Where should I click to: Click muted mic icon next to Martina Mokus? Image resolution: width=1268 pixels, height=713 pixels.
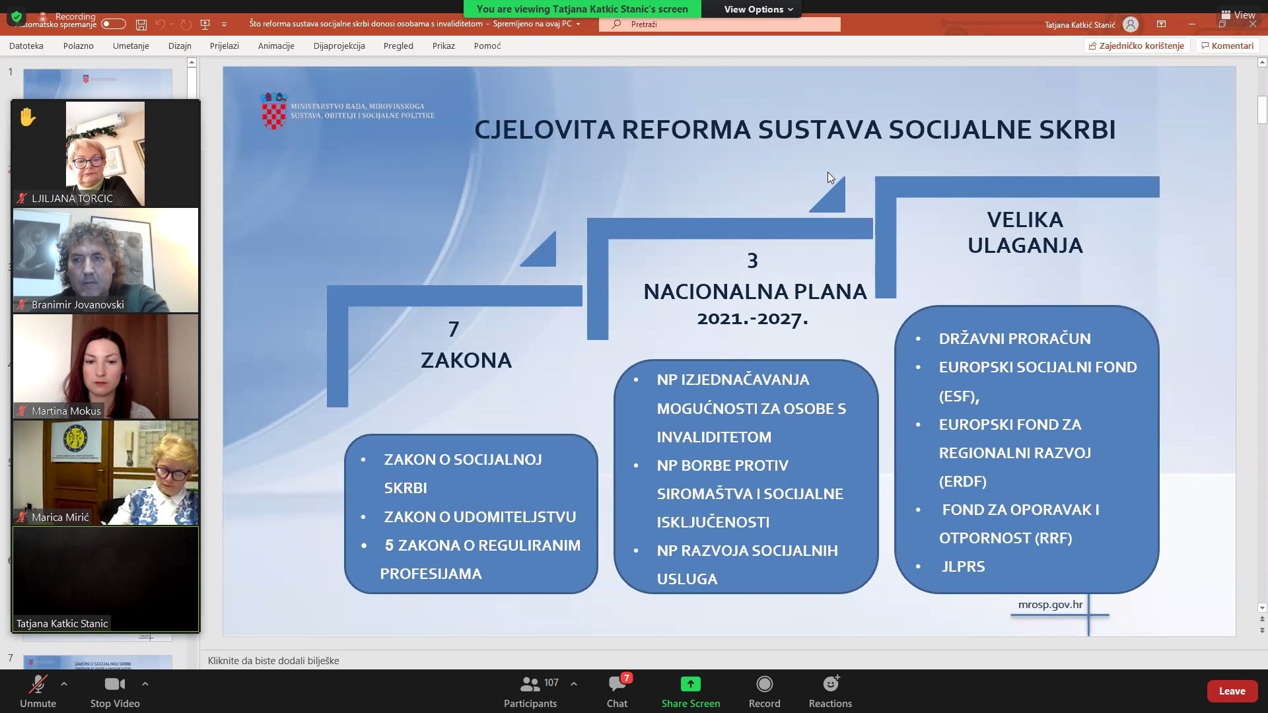22,411
